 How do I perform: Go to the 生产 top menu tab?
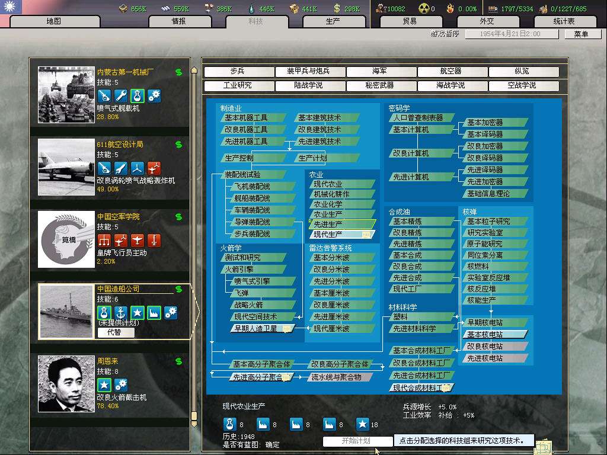[x=333, y=21]
